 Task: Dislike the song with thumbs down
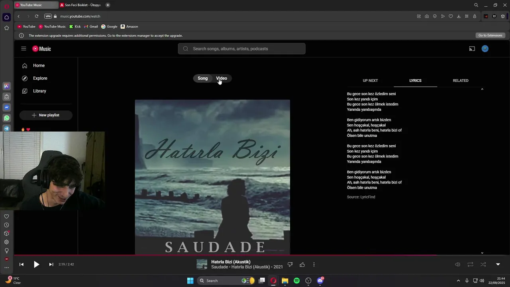click(290, 264)
